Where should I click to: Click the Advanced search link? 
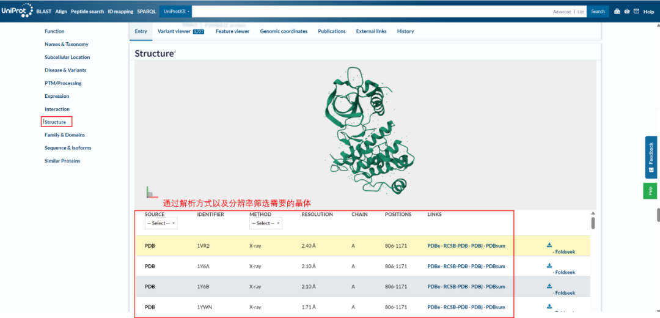[x=562, y=12]
